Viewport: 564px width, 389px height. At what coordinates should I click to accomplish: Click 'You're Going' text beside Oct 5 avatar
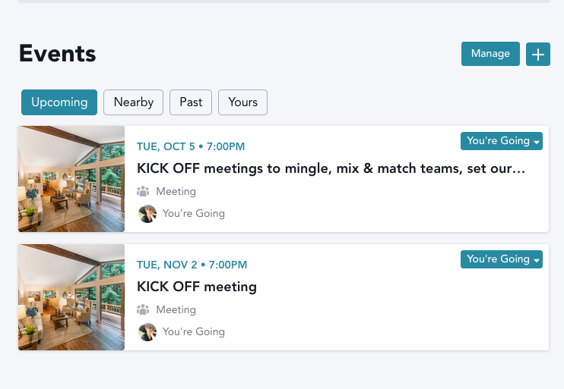tap(194, 214)
